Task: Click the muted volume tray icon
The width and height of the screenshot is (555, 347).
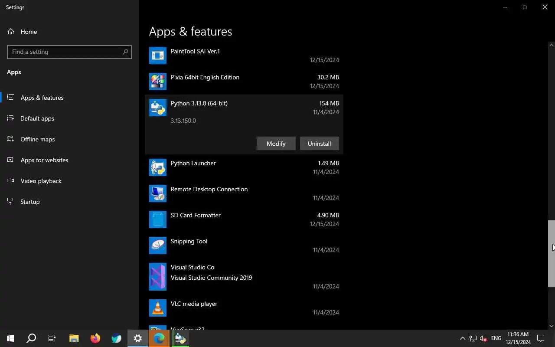Action: 483,338
